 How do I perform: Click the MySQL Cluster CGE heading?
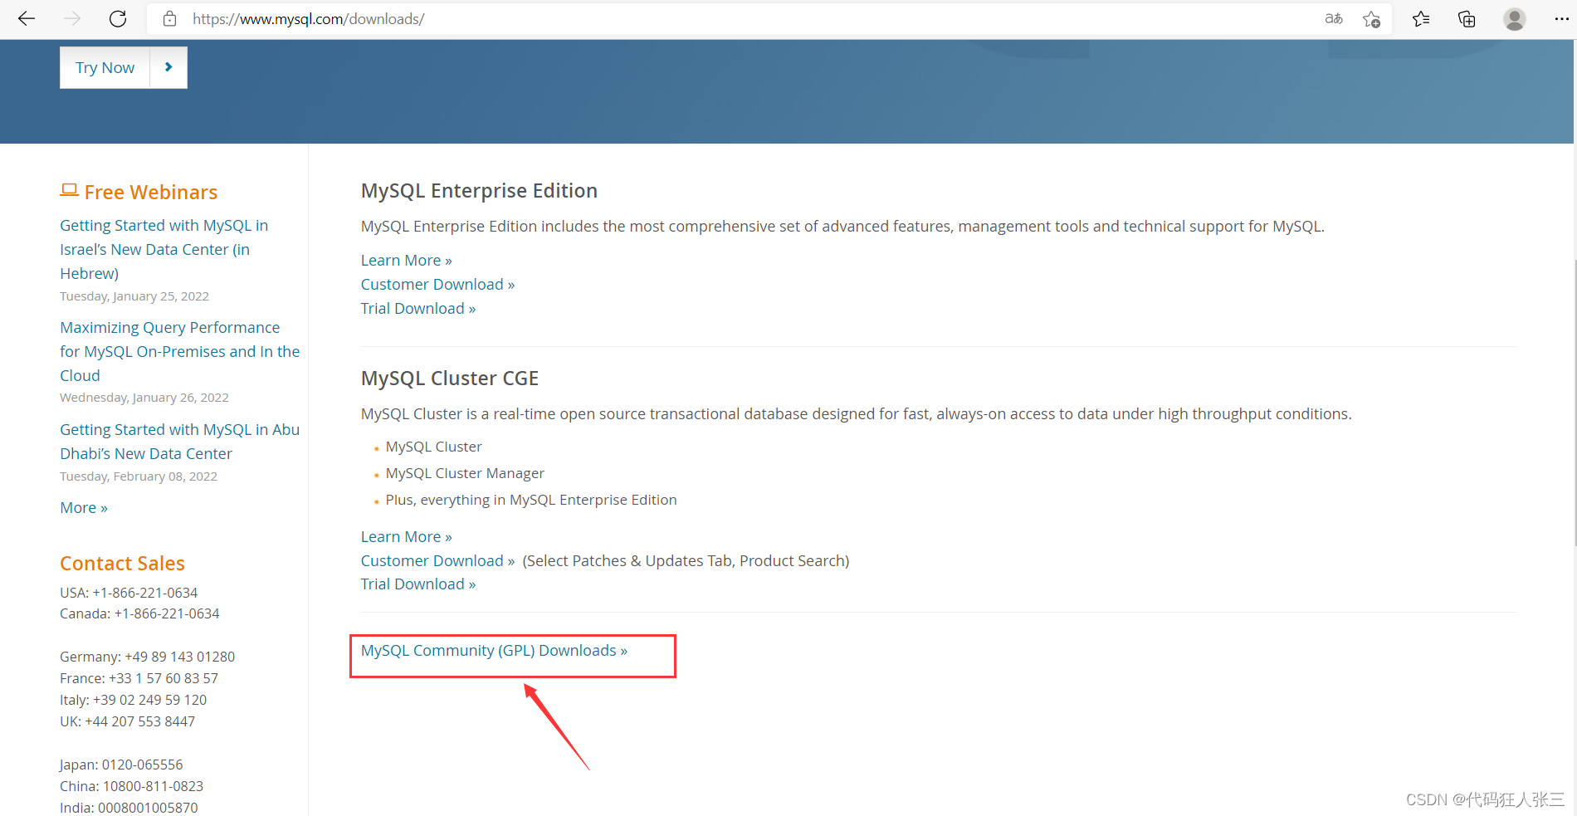click(x=449, y=378)
